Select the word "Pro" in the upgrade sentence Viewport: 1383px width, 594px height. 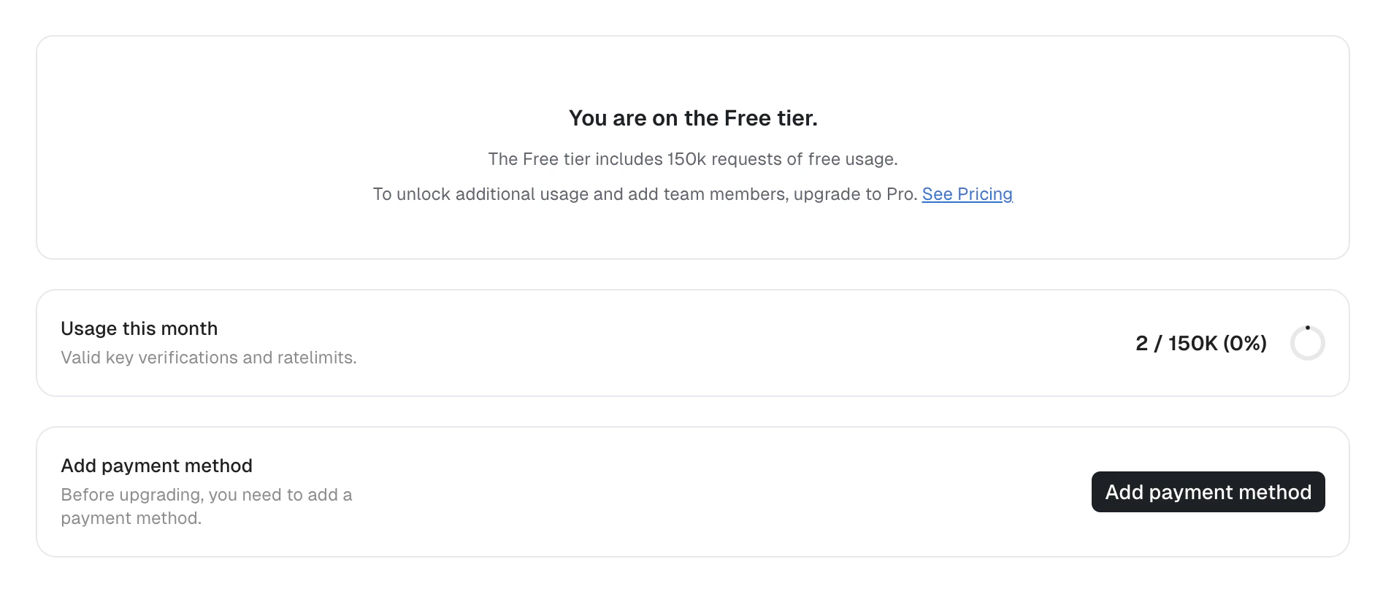pyautogui.click(x=899, y=194)
